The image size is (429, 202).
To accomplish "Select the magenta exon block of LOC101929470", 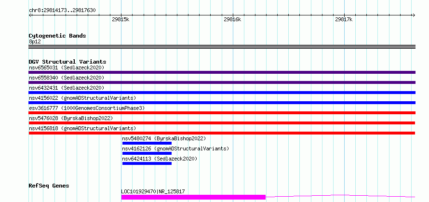I will tap(193, 197).
